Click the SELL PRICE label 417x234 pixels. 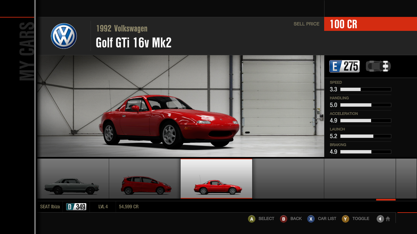[x=306, y=24]
